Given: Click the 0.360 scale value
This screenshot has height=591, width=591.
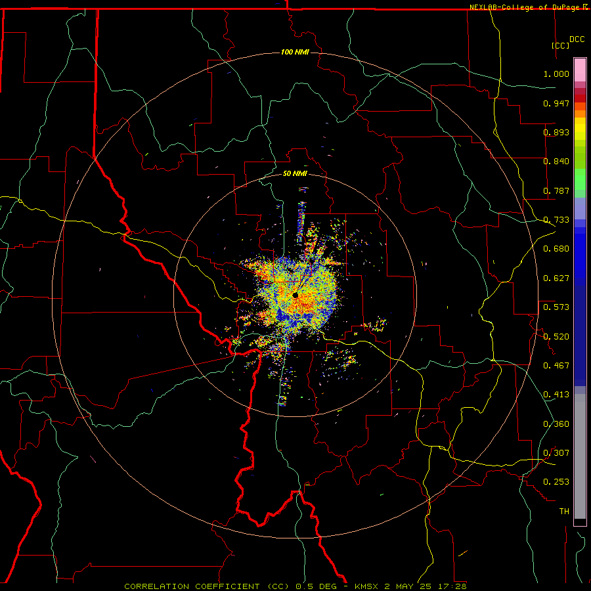Looking at the screenshot, I should click(x=556, y=424).
